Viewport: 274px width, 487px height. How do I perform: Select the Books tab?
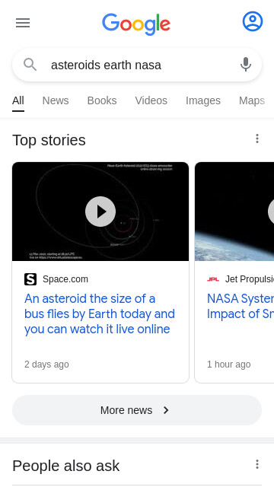coord(102,100)
